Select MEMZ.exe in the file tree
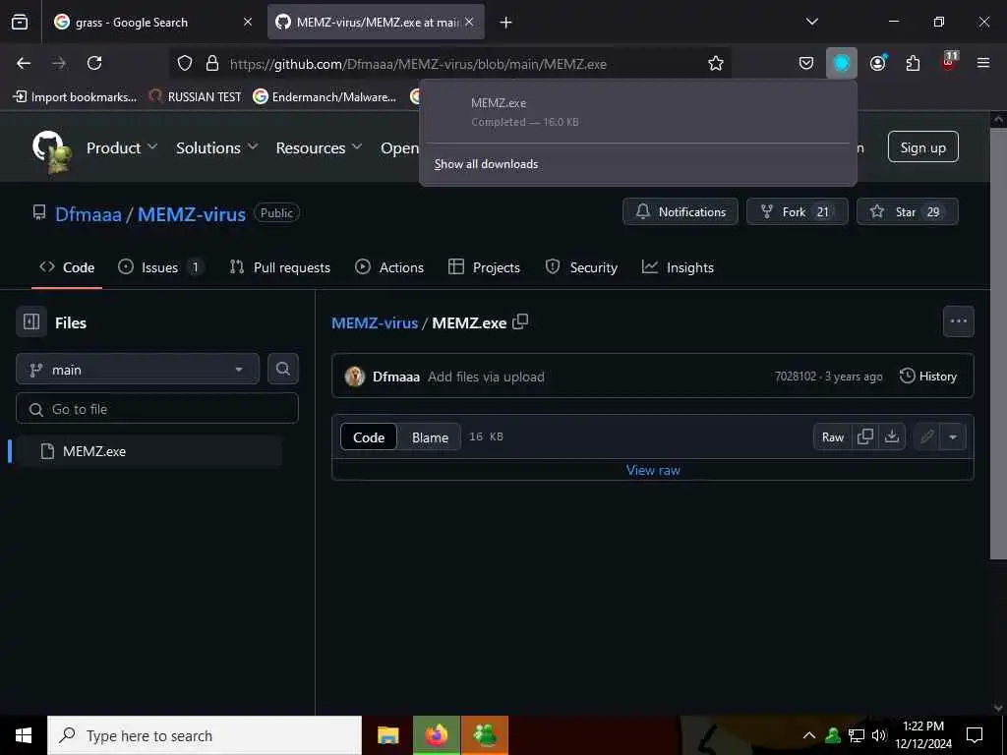 click(x=149, y=450)
